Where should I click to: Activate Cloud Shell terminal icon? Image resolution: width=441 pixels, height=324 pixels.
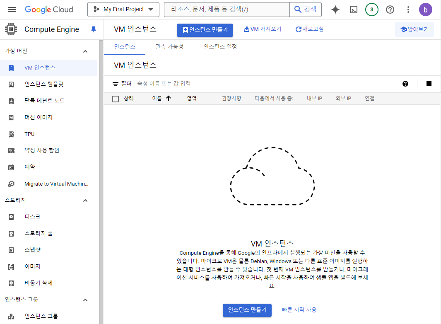coord(354,10)
